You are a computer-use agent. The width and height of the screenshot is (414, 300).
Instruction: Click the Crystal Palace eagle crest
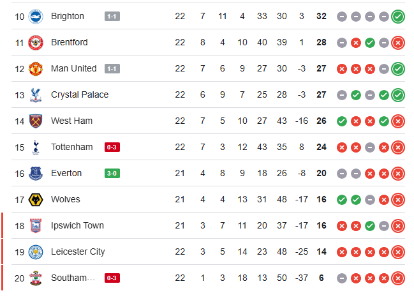(35, 94)
